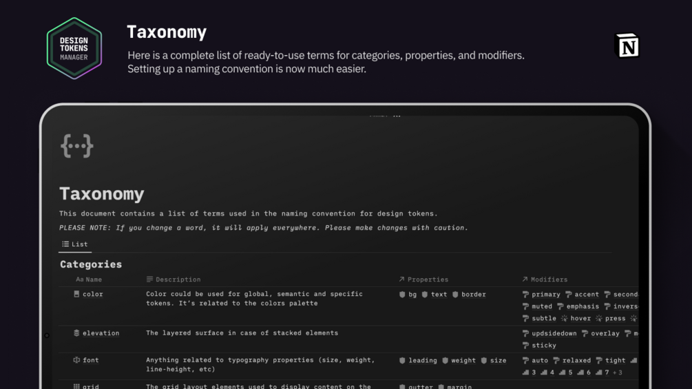The width and height of the screenshot is (692, 389).
Task: Click the paint roller icon beside emphasis
Action: [560, 306]
